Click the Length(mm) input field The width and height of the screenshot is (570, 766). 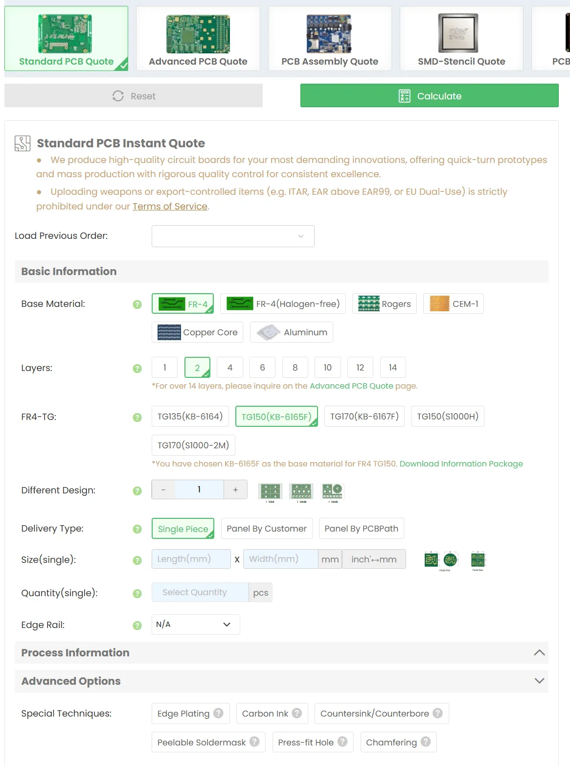pos(191,559)
